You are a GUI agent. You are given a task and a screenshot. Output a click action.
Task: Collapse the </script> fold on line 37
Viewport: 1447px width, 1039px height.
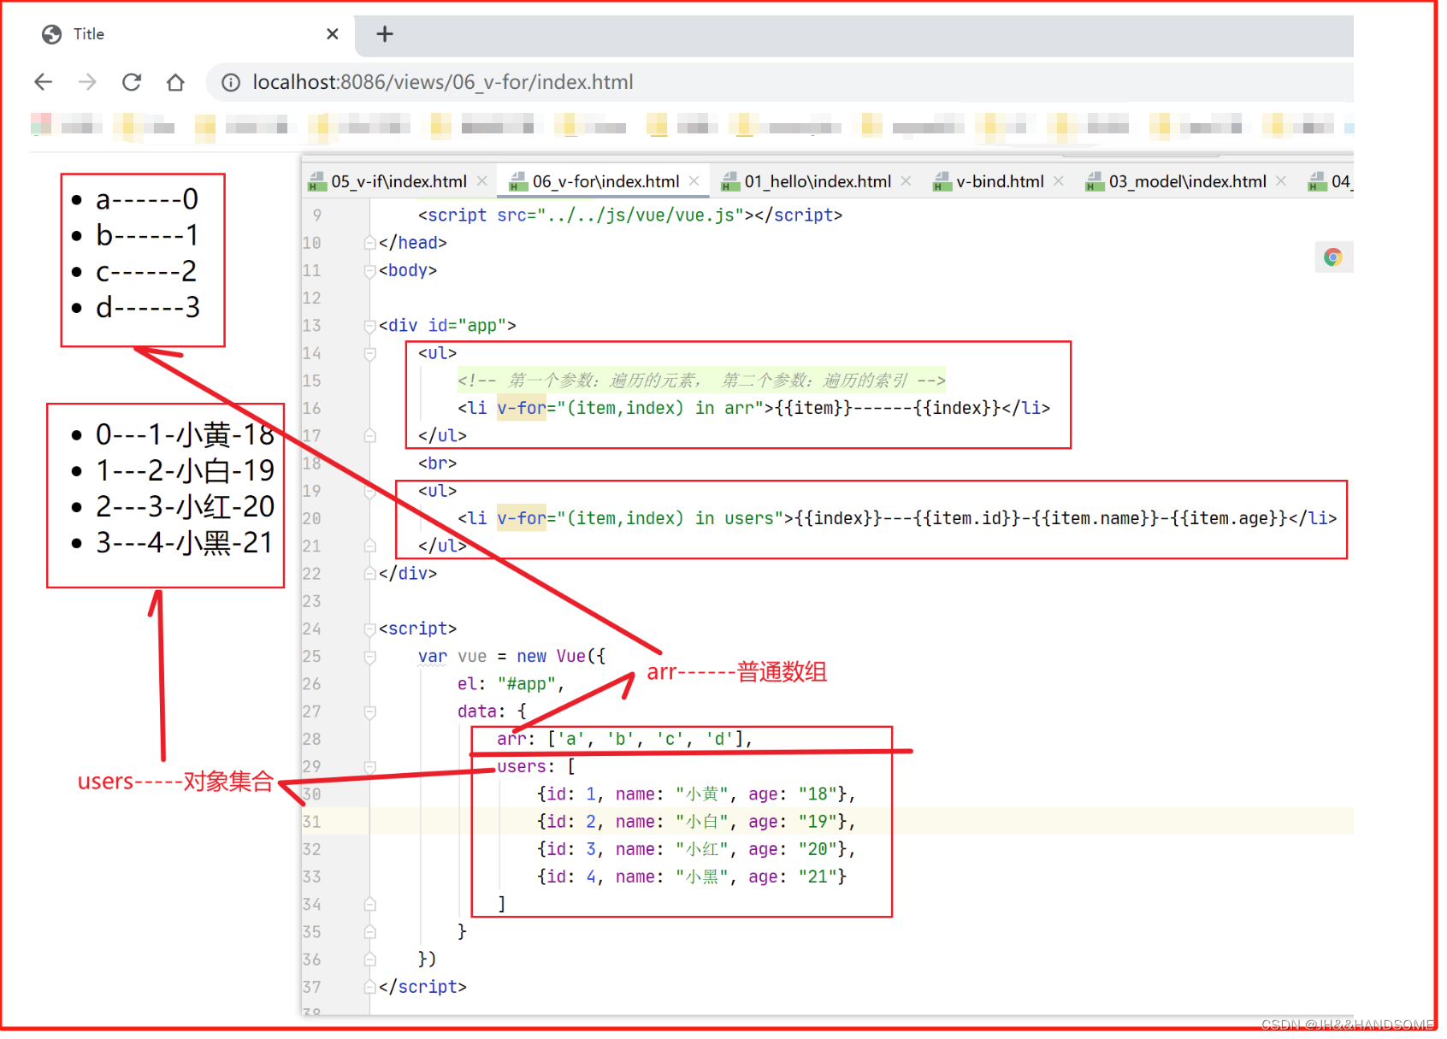[x=370, y=987]
